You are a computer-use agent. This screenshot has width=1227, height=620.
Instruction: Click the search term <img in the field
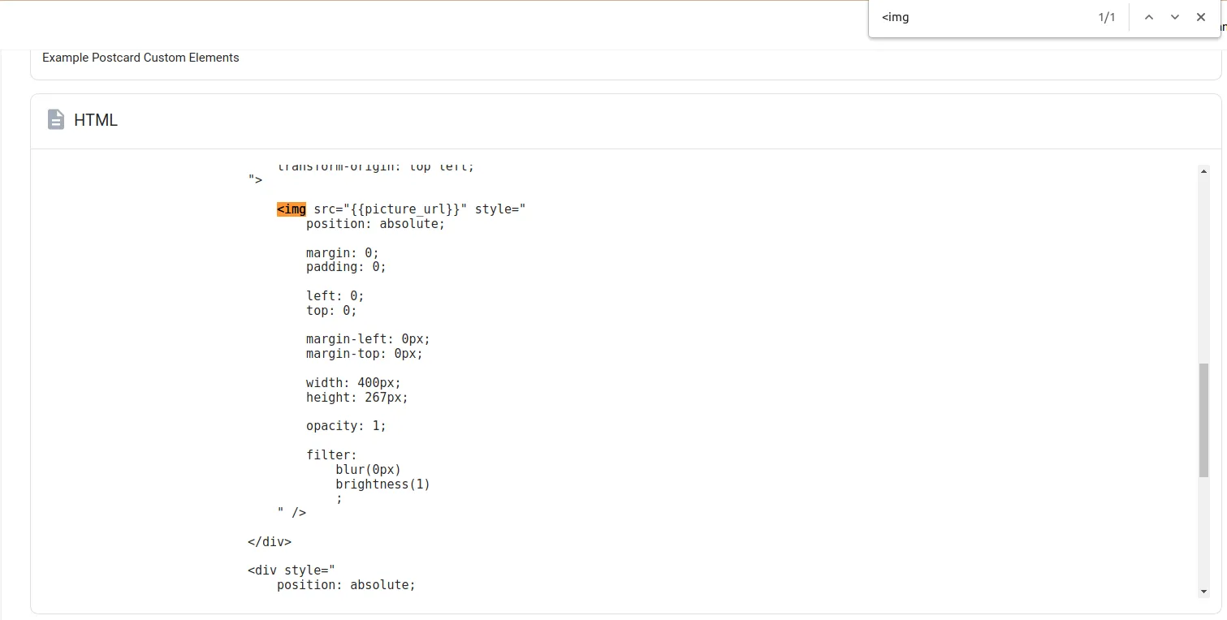click(896, 16)
